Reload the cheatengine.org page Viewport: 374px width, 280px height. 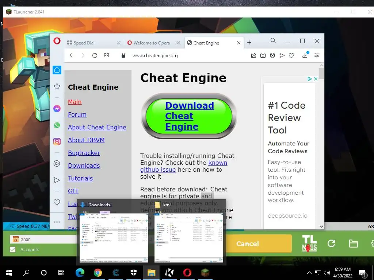click(x=95, y=55)
